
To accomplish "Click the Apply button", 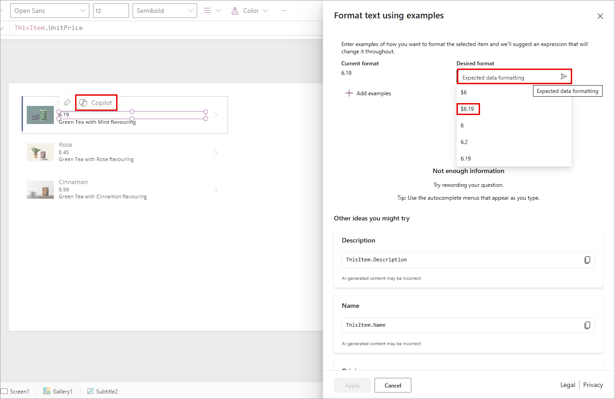I will tap(352, 385).
